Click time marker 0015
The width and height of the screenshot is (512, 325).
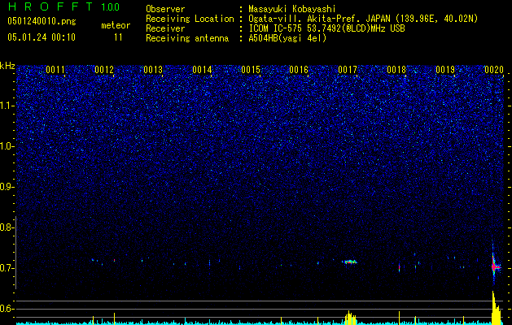[x=251, y=70]
